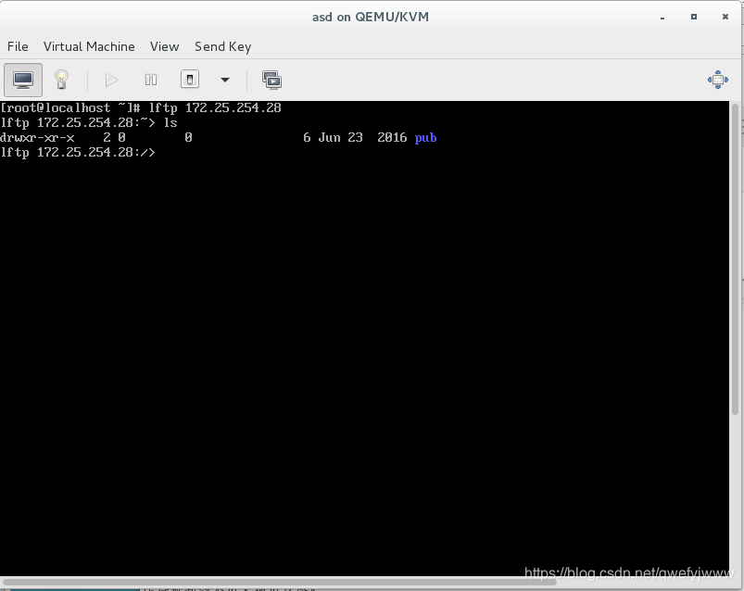
Task: Expand the shutdown options dropdown arrow
Action: pos(225,80)
